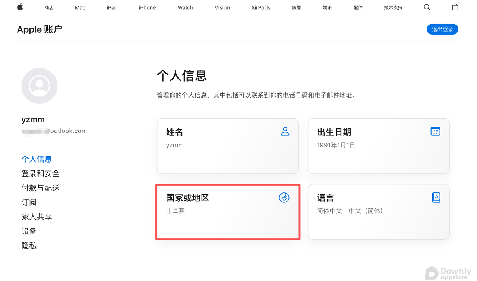Click the 1991年1月1日 birth date value
Viewport: 477px width, 281px height.
(x=336, y=145)
